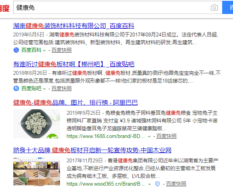Open 跻身十大品牌 中国木业网 result title
The image size is (233, 193).
pyautogui.click(x=92, y=150)
